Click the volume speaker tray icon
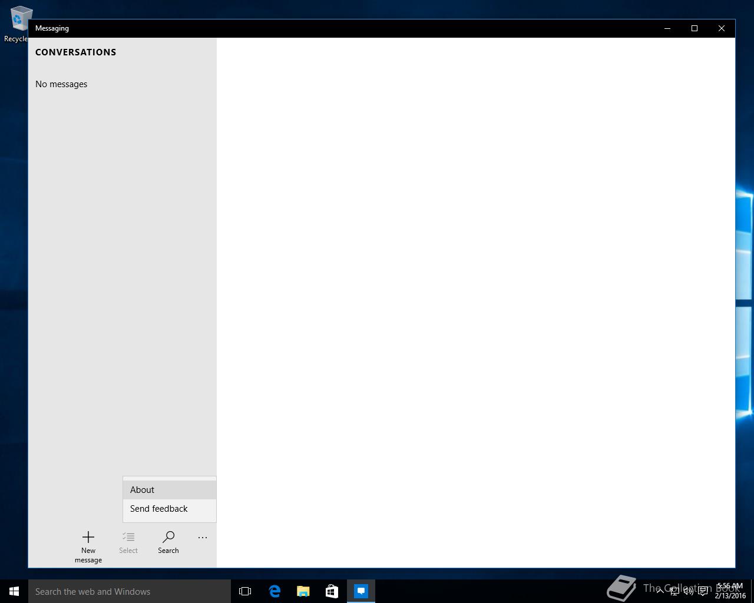 (688, 591)
